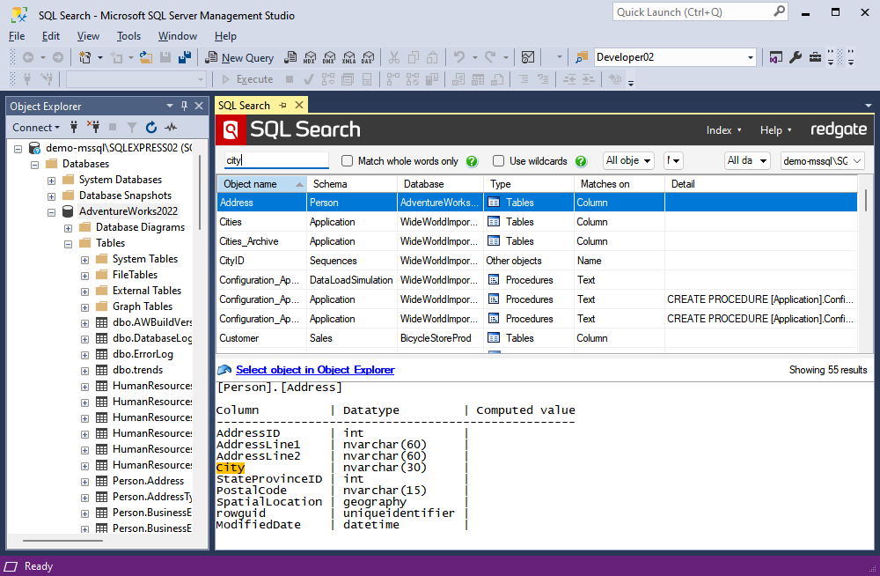Image resolution: width=880 pixels, height=576 pixels.
Task: Click the New Project toolbar icon
Action: 85,57
